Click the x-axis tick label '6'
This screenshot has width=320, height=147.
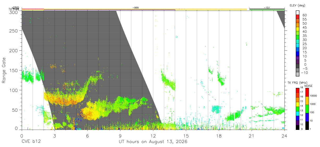[x=87, y=136]
